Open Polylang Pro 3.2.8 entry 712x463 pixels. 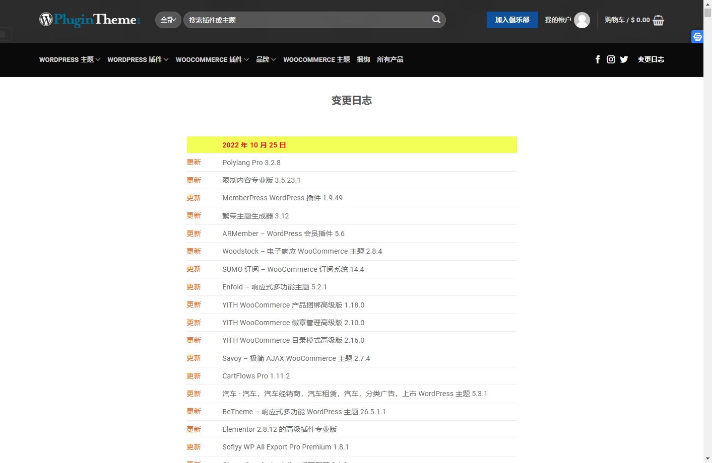[251, 163]
